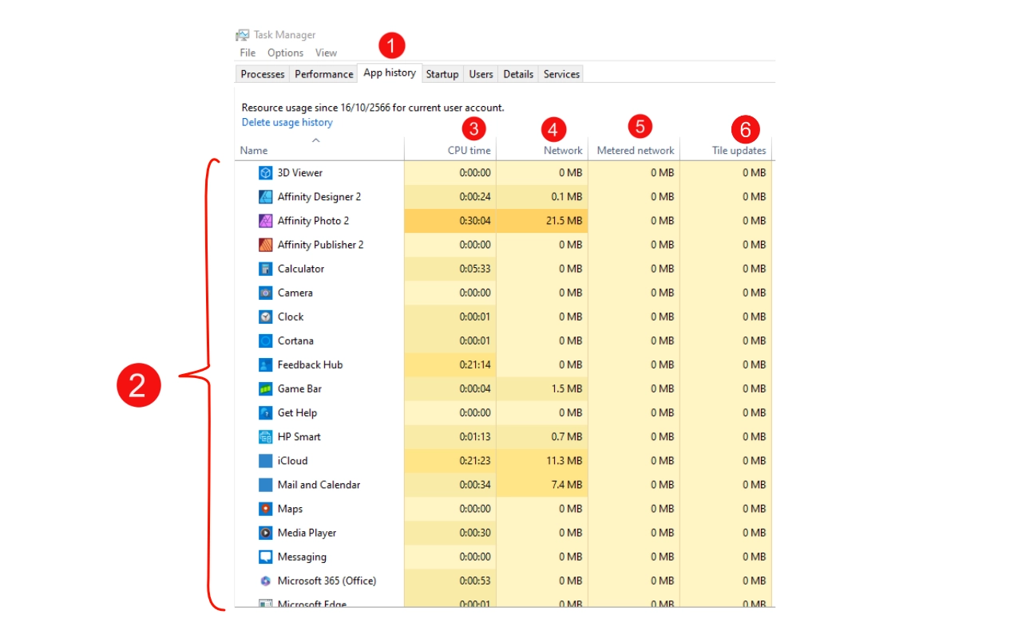Switch to the Performance tab
Screen dimensions: 1022x638
323,74
